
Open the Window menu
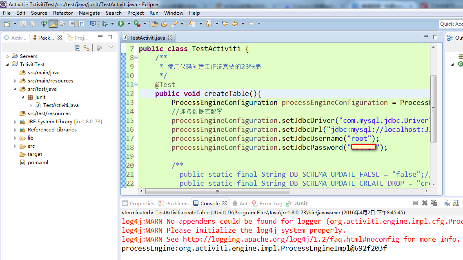click(174, 13)
